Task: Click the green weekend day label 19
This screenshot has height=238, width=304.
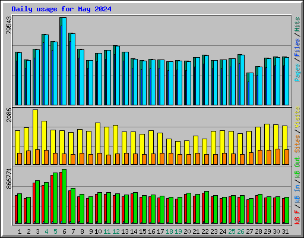Action: point(178,231)
